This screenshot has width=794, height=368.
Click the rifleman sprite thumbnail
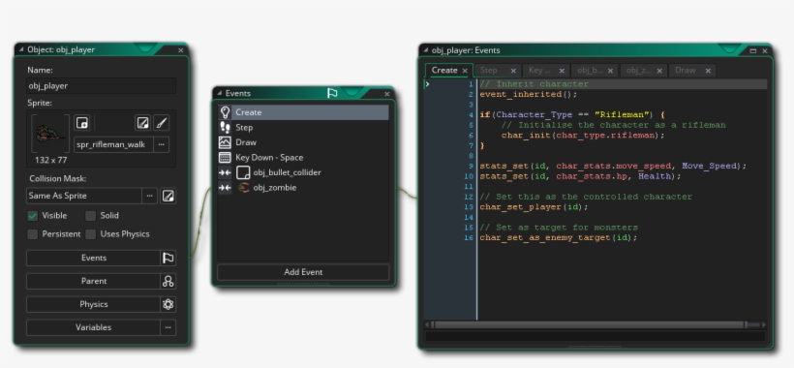[50, 134]
